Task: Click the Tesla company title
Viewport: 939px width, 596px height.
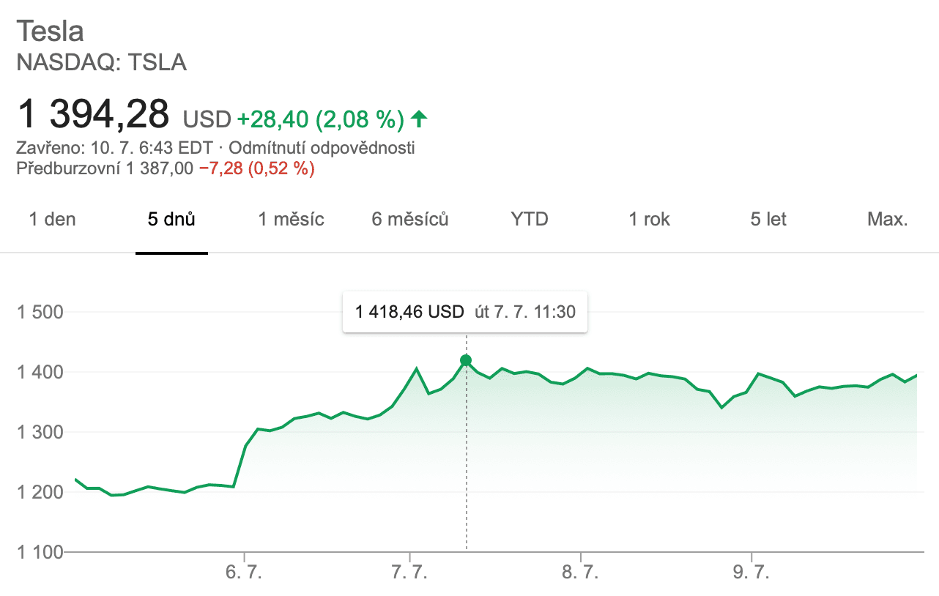Action: tap(50, 31)
